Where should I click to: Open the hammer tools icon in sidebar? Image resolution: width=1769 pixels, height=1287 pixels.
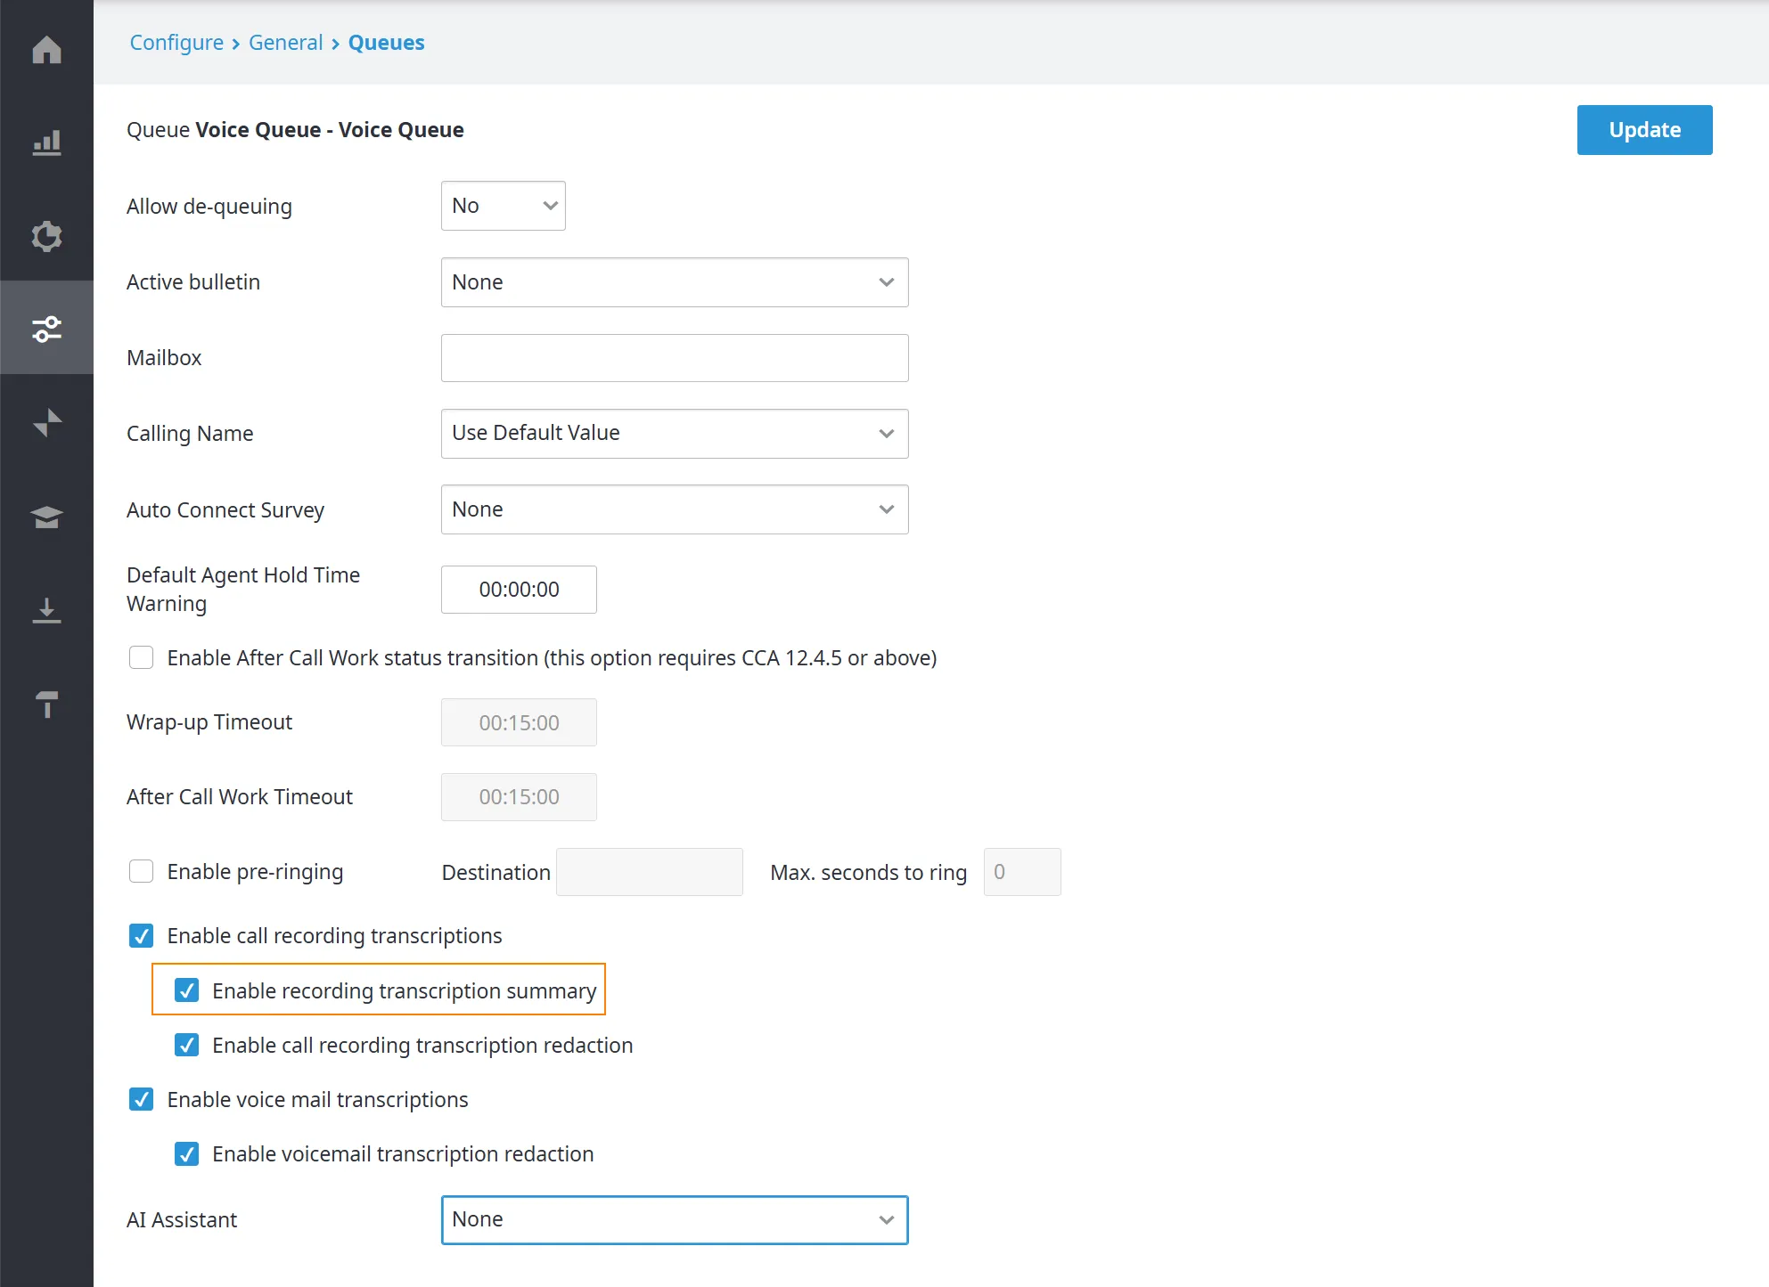tap(46, 704)
